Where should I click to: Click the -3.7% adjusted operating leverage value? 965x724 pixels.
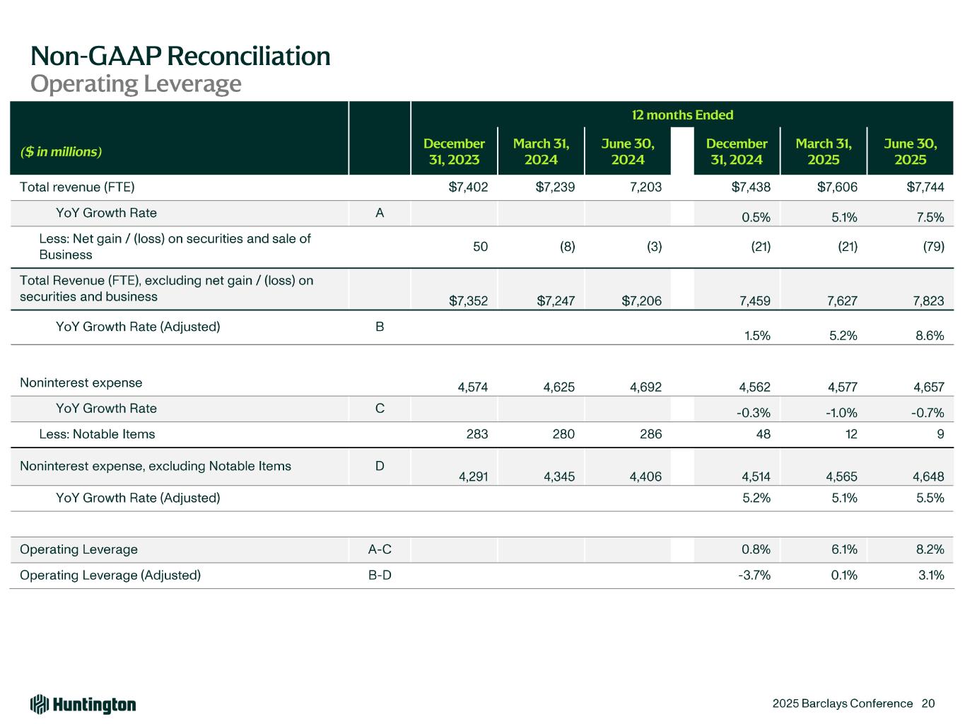754,575
